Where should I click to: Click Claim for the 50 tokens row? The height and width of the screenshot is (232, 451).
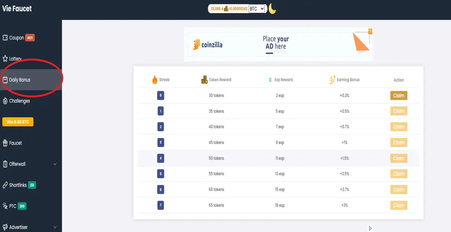click(x=399, y=158)
